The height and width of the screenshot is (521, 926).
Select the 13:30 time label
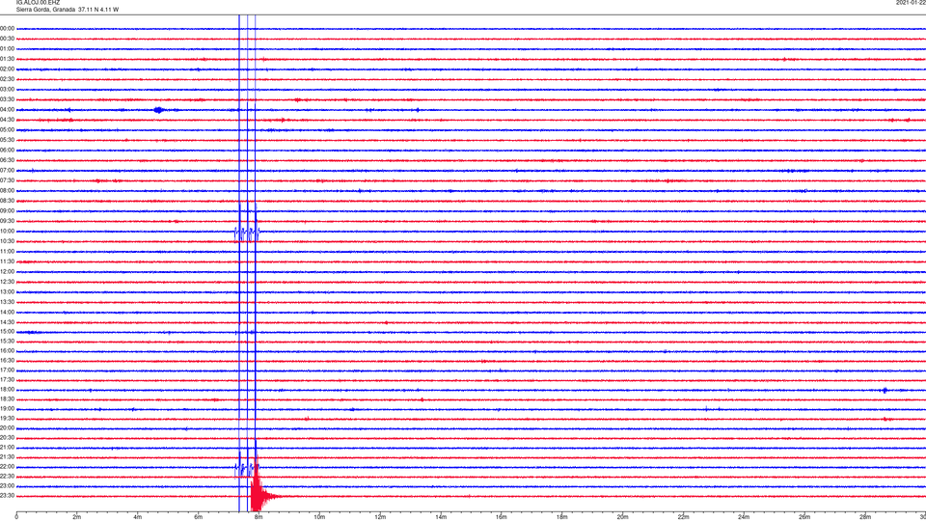pos(7,302)
